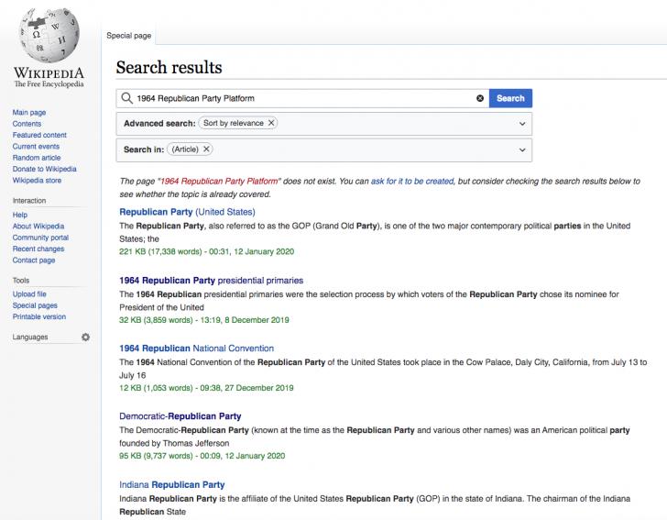This screenshot has width=667, height=520.
Task: Open the Special page tab
Action: coord(129,36)
